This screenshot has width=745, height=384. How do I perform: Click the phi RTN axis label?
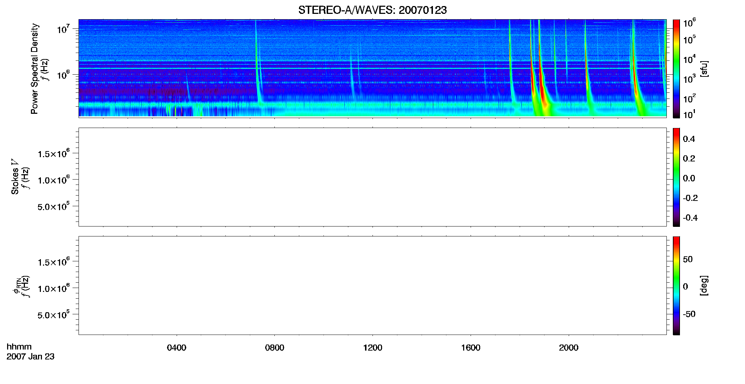point(21,286)
